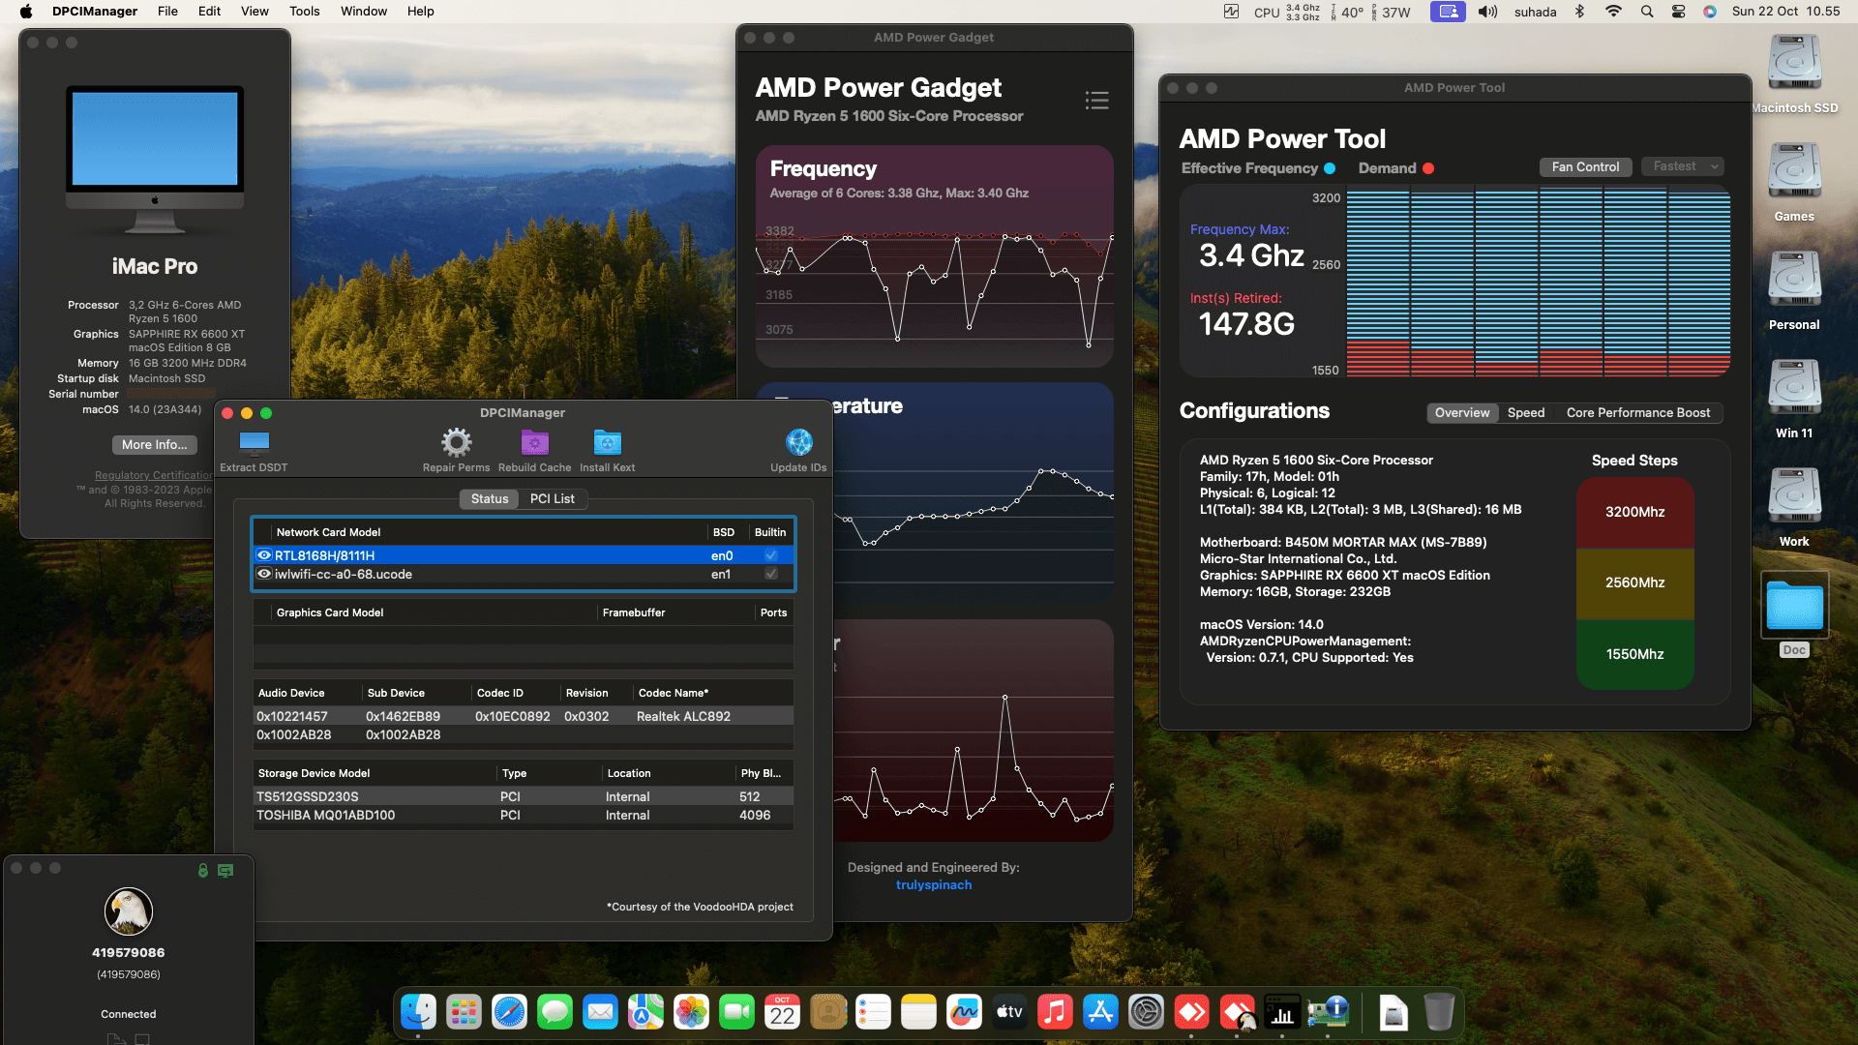The image size is (1858, 1045).
Task: Open Launchpad from the Dock
Action: 464,1012
